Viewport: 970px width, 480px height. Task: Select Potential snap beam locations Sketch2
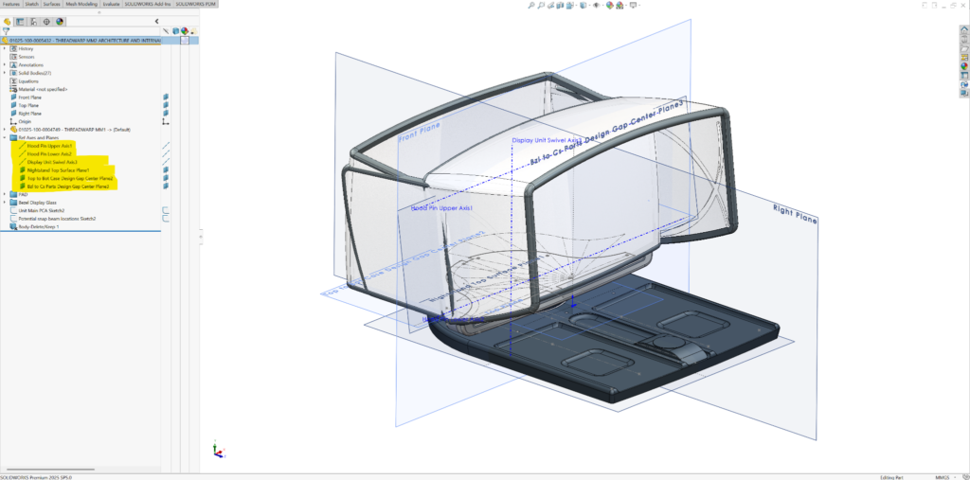(58, 219)
